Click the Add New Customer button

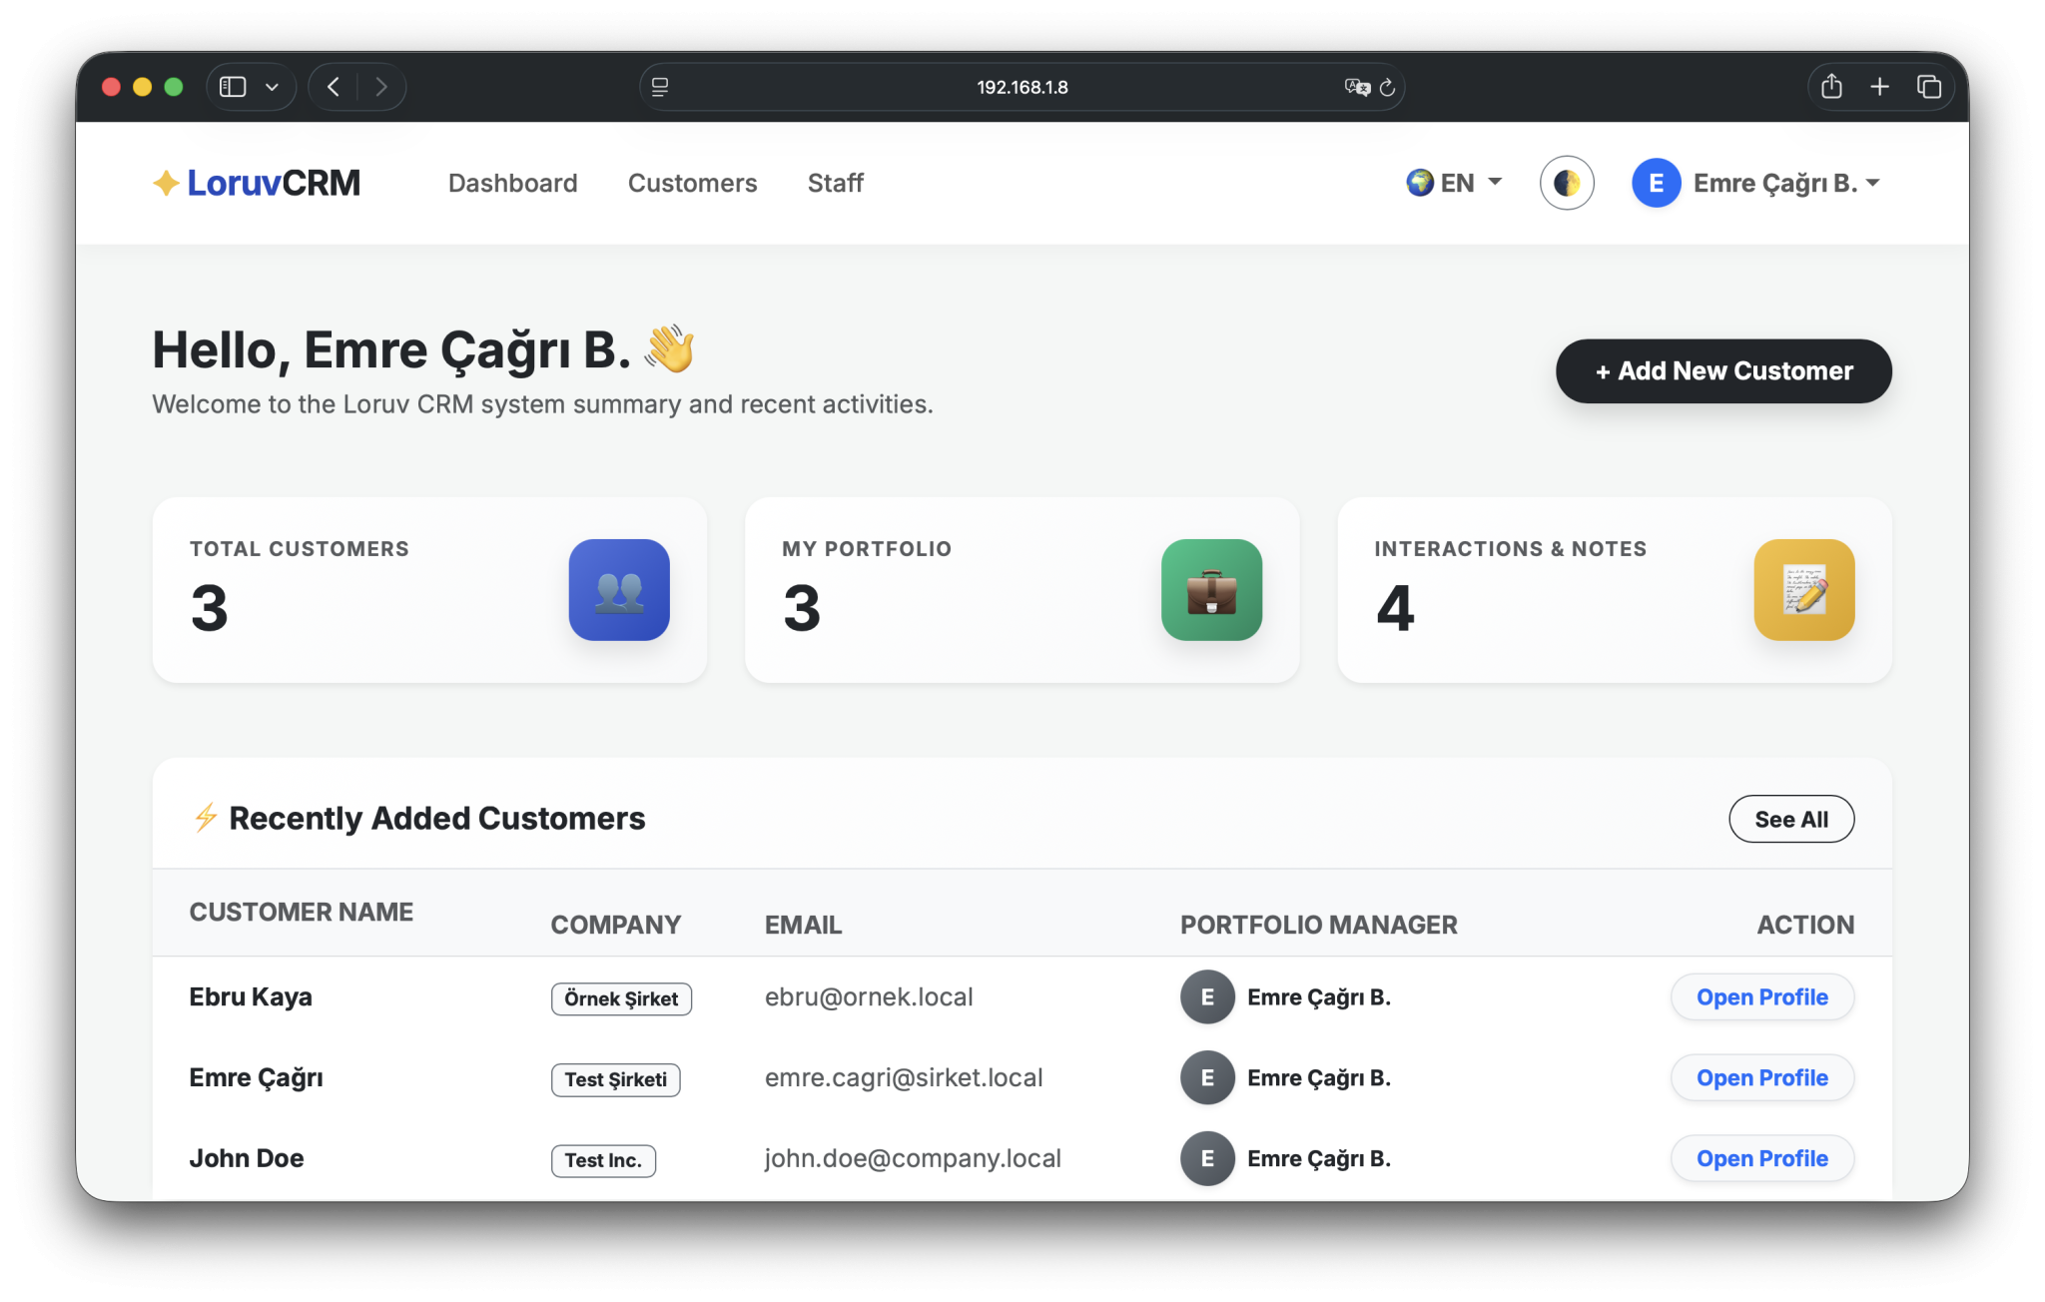pyautogui.click(x=1723, y=371)
